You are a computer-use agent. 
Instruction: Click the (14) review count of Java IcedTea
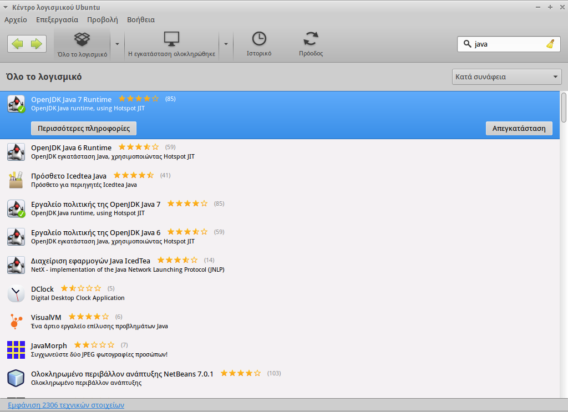point(209,260)
